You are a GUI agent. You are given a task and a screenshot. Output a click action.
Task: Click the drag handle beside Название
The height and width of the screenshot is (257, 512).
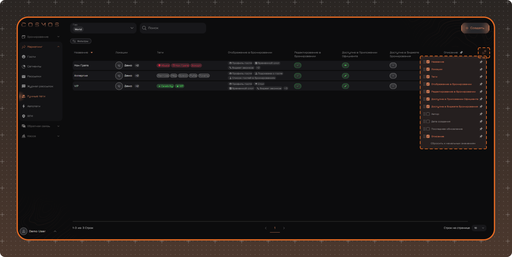coord(424,62)
